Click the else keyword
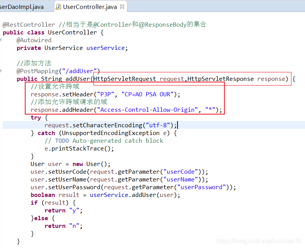The height and width of the screenshot is (248, 305). 41,218
